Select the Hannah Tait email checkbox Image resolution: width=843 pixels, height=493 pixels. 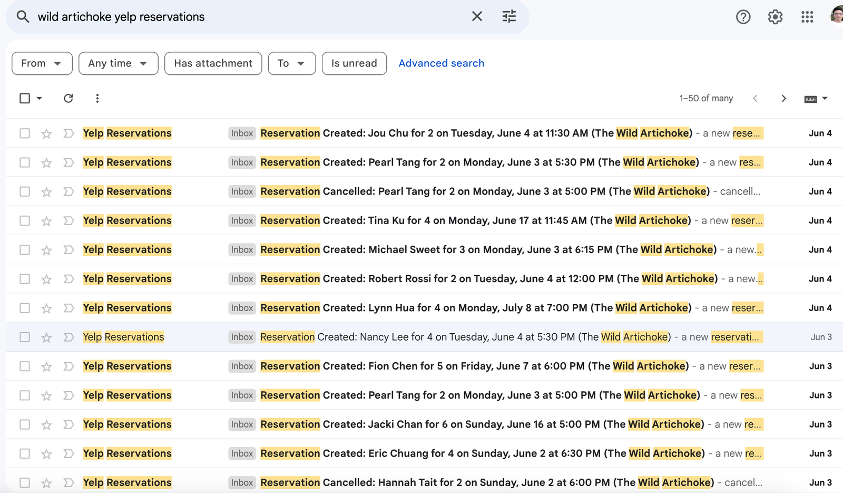25,482
